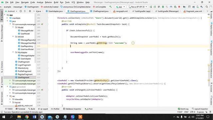Open the TODO tool window

[x=9, y=109]
